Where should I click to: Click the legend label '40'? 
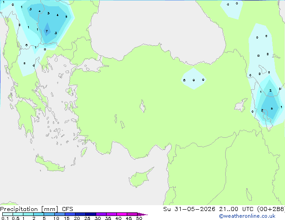coord(118,218)
